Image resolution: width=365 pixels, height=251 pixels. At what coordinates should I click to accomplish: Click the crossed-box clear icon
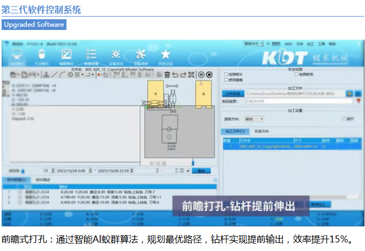point(191,75)
